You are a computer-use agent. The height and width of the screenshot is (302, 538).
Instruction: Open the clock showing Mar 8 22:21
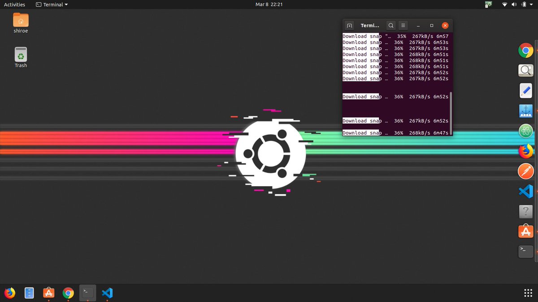[x=269, y=4]
